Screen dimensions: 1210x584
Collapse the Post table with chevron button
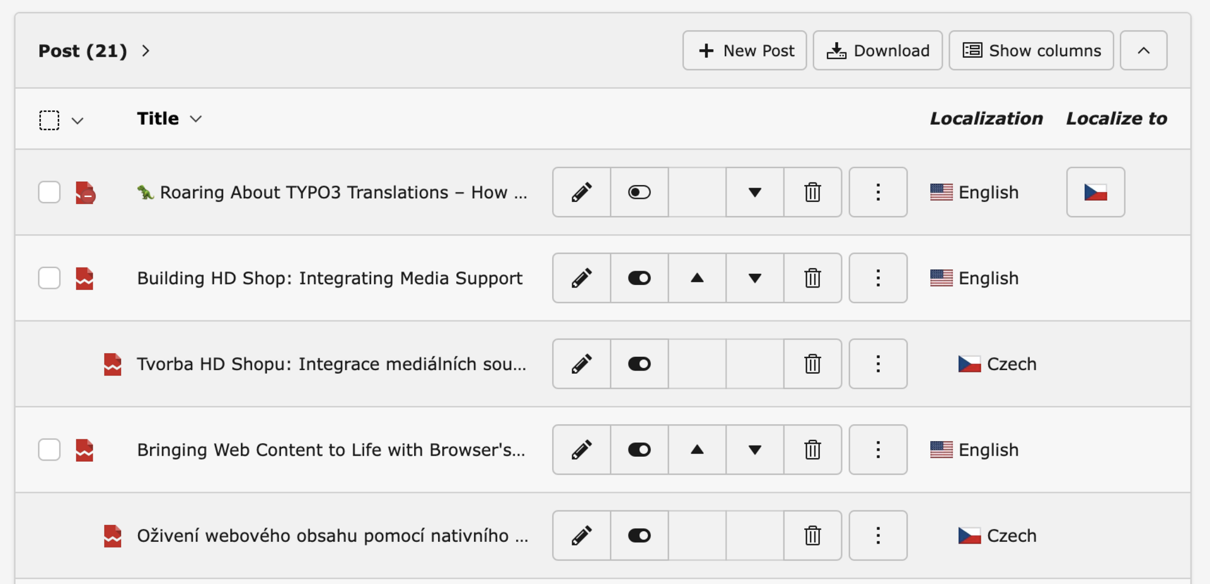tap(1143, 50)
